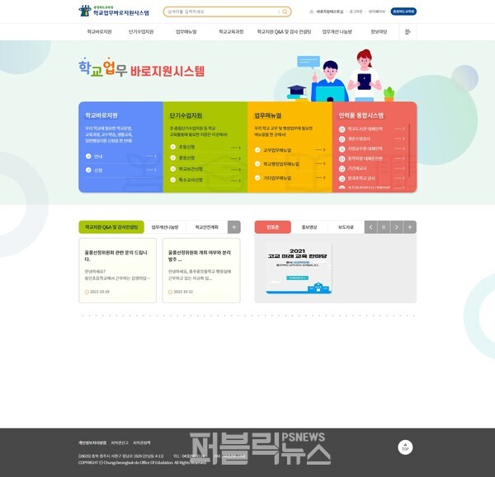Jump to top with TOP button
The width and height of the screenshot is (495, 477).
point(405,447)
